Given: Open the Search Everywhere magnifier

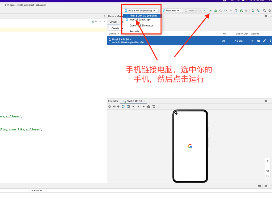Looking at the screenshot, I should [264, 11].
